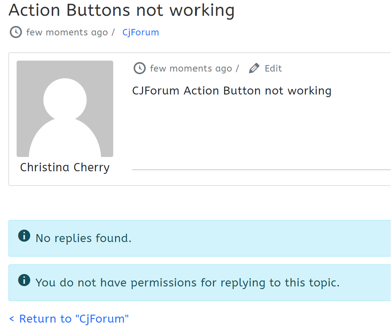Image resolution: width=391 pixels, height=332 pixels.
Task: Click the "<" arrow starting the Return link
Action: click(12, 319)
